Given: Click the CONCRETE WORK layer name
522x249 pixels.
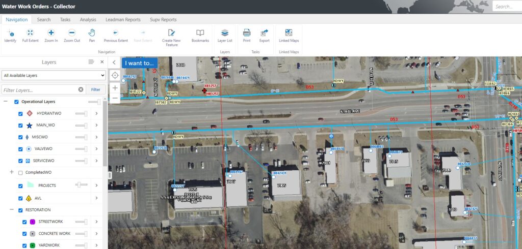Looking at the screenshot, I should click(x=55, y=234).
